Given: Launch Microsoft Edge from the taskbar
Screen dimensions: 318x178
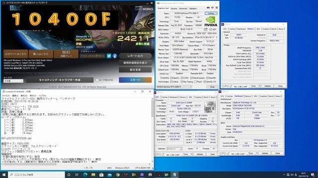Looking at the screenshot, I should [x=85, y=175].
